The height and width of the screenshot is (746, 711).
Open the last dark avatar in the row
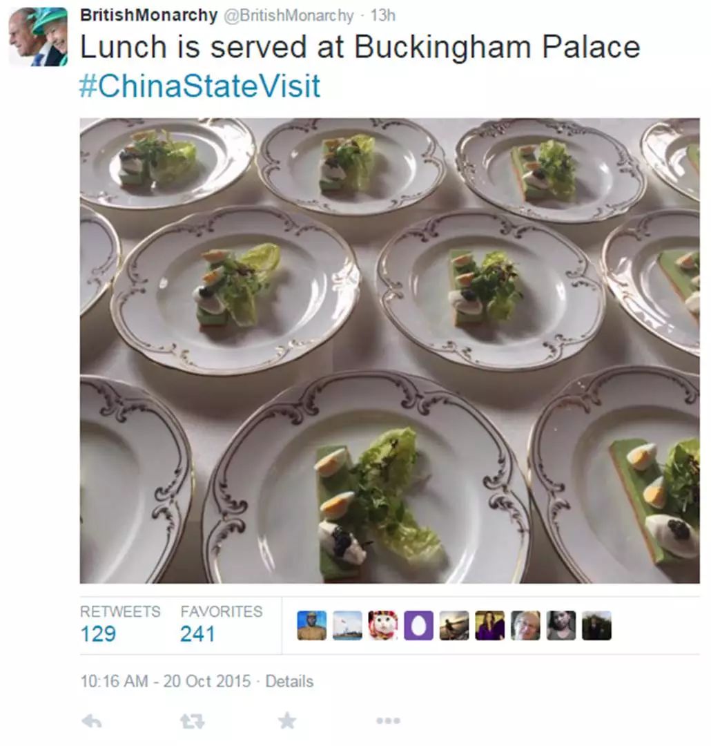pos(596,626)
